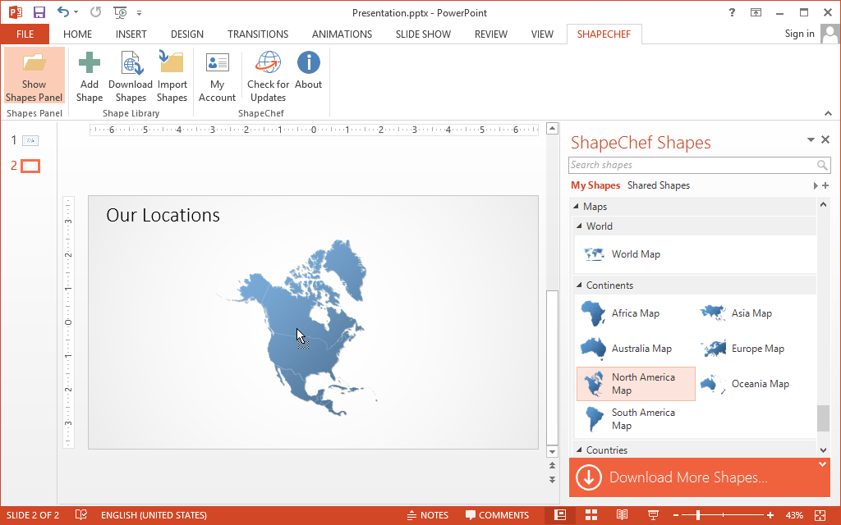Screen dimensions: 841x525
Task: Open the ShapeChef task pane options dropdown
Action: (811, 139)
